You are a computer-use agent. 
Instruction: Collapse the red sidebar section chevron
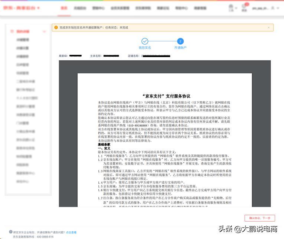tap(45, 31)
